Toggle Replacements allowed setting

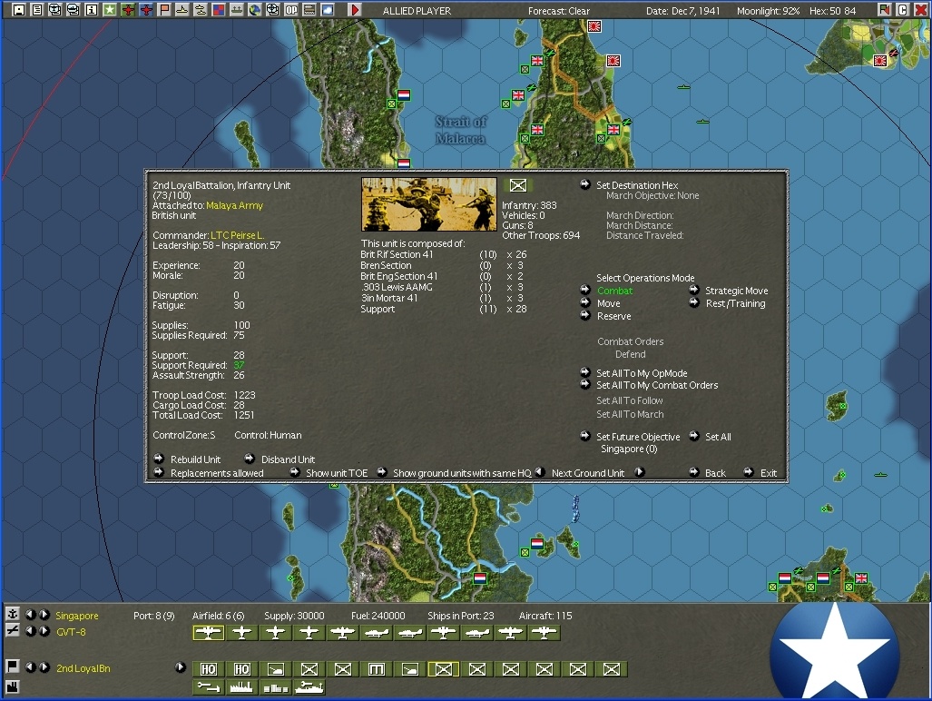[x=217, y=473]
